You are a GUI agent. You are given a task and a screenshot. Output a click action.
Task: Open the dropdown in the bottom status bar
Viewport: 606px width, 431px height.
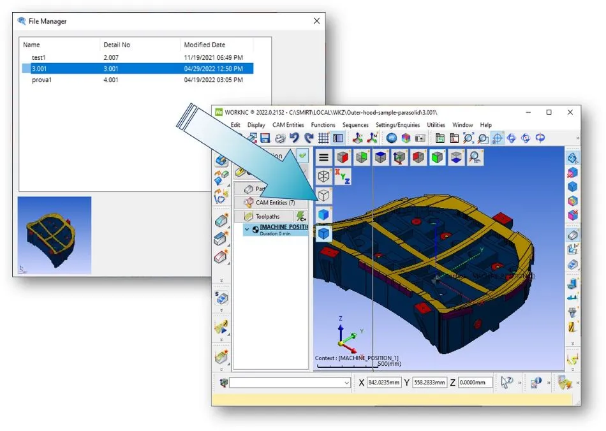coord(347,383)
